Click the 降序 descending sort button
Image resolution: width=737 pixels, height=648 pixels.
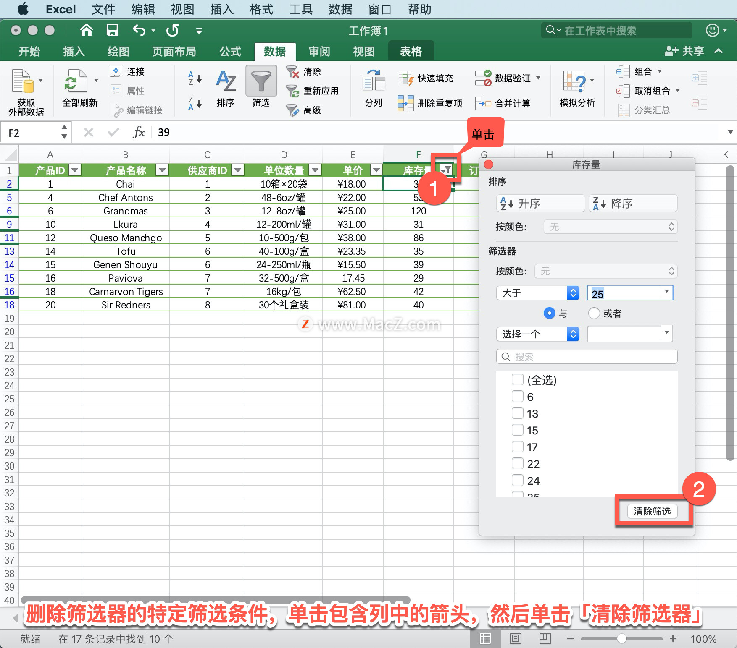pos(633,204)
